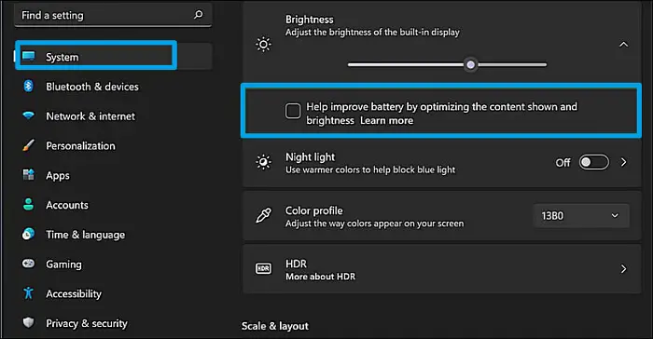
Task: Click the Privacy shield icon
Action: 28,323
